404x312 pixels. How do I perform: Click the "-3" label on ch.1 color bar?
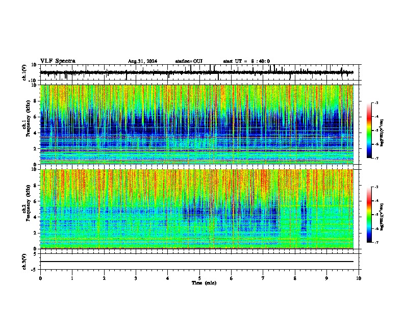[x=376, y=102]
